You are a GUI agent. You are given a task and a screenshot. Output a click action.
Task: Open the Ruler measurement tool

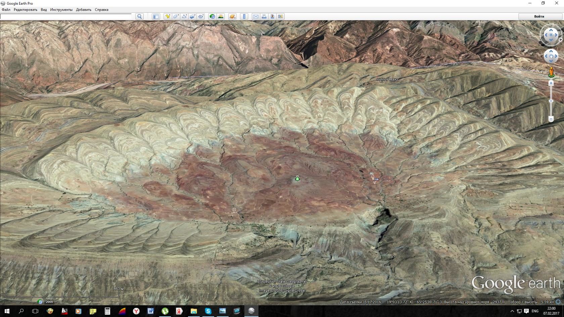[244, 16]
